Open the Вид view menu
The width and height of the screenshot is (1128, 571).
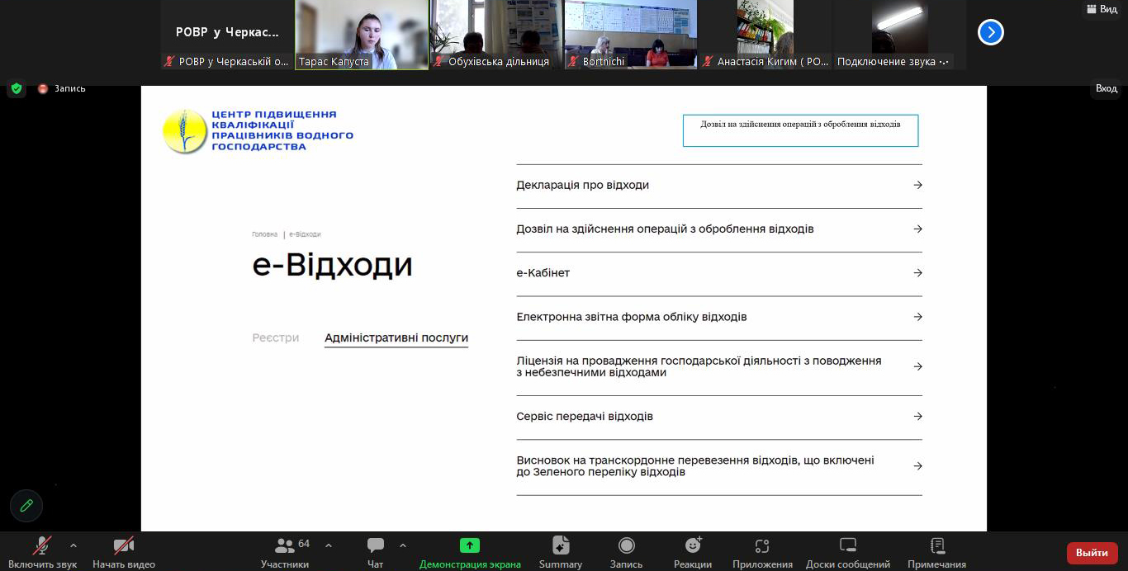(1101, 9)
